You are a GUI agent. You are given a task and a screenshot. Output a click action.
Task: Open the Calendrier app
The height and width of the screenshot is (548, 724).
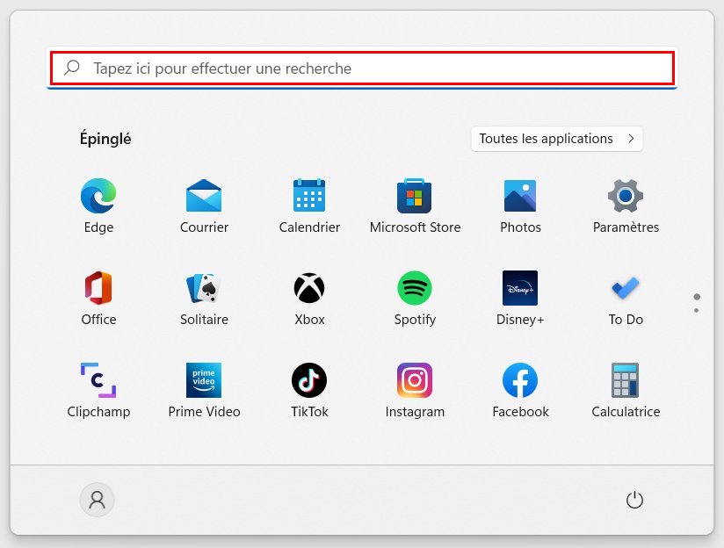click(x=309, y=205)
